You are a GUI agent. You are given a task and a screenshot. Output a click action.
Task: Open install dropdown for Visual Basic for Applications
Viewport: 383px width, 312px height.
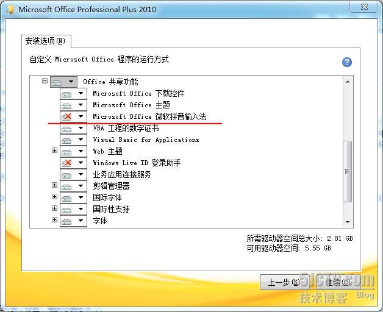click(73, 140)
